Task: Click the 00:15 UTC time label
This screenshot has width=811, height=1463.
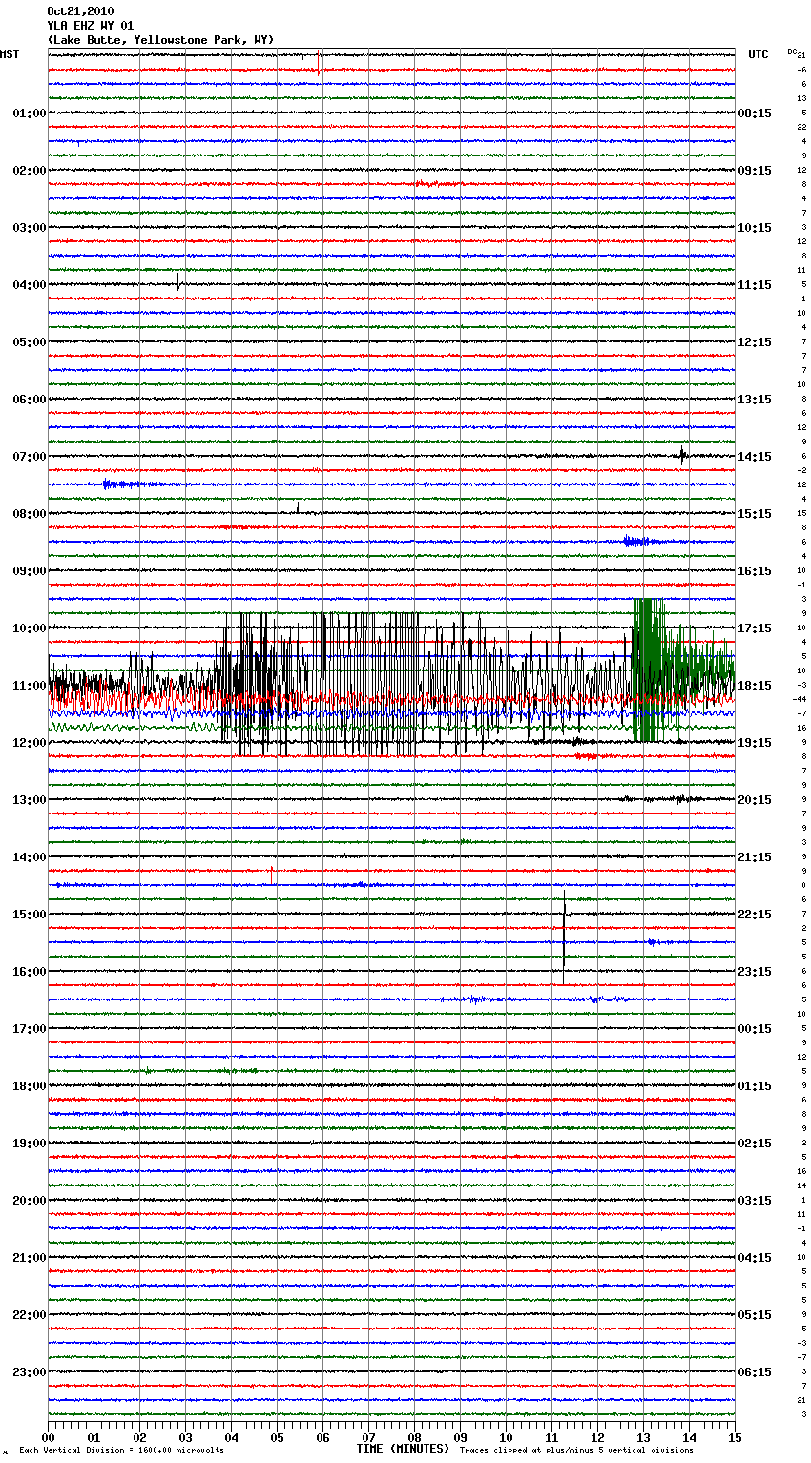Action: tap(755, 1029)
